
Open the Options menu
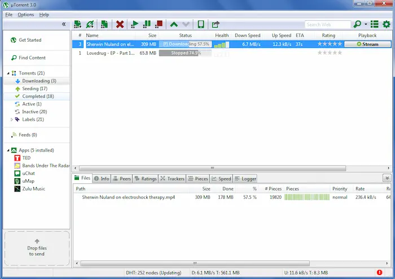pyautogui.click(x=26, y=15)
